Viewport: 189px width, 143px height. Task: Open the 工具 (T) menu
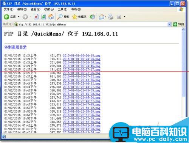pyautogui.click(x=62, y=9)
